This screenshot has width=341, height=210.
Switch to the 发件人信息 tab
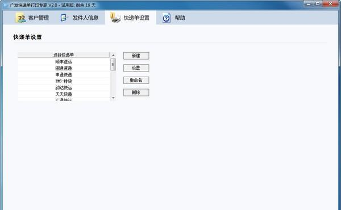(x=79, y=18)
